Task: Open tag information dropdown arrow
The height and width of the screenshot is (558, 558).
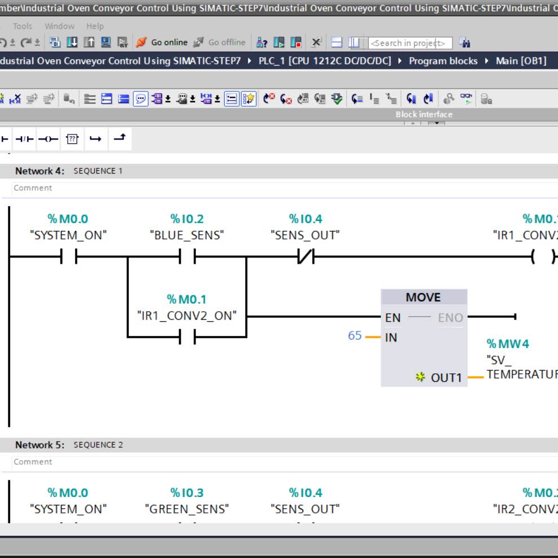Action: coord(193,99)
